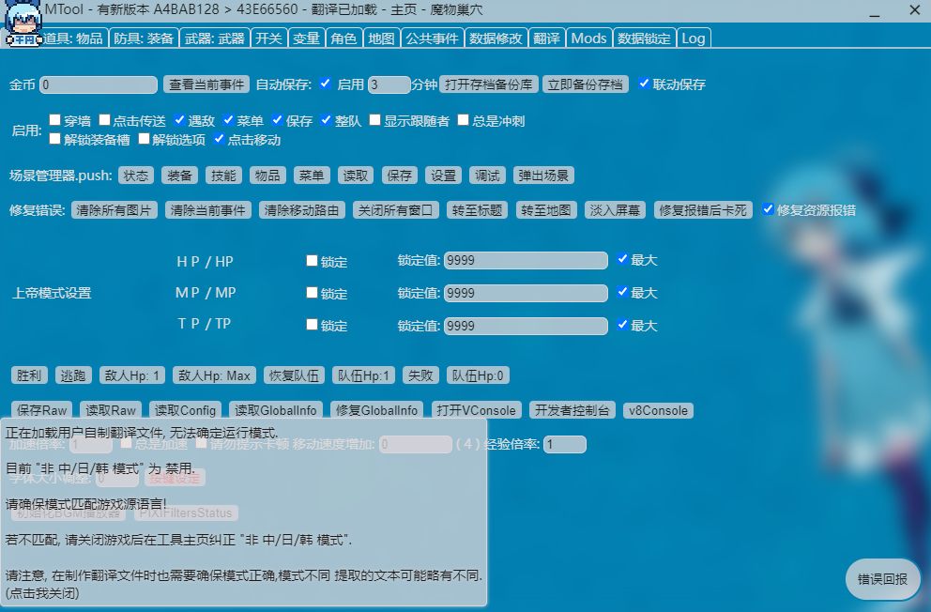Screen dimensions: 931x612
Task: Enable the 总是冲刺 checkbox
Action: 463,120
